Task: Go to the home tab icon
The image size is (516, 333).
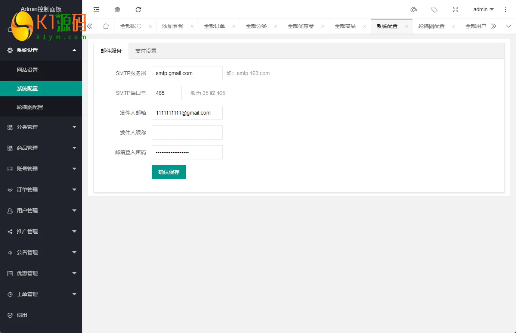Action: [106, 26]
